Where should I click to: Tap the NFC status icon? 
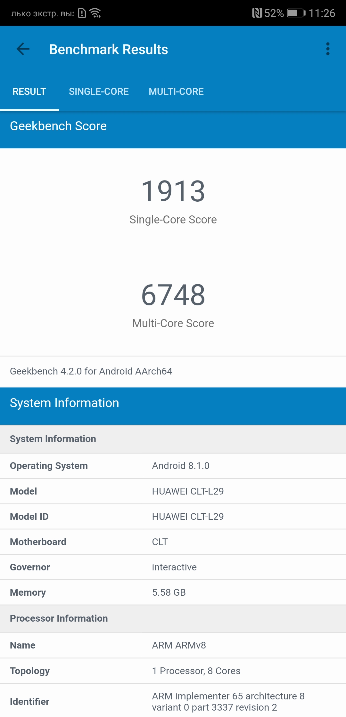257,13
